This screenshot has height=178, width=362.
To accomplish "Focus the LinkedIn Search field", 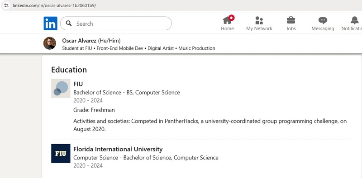I will pyautogui.click(x=116, y=23).
